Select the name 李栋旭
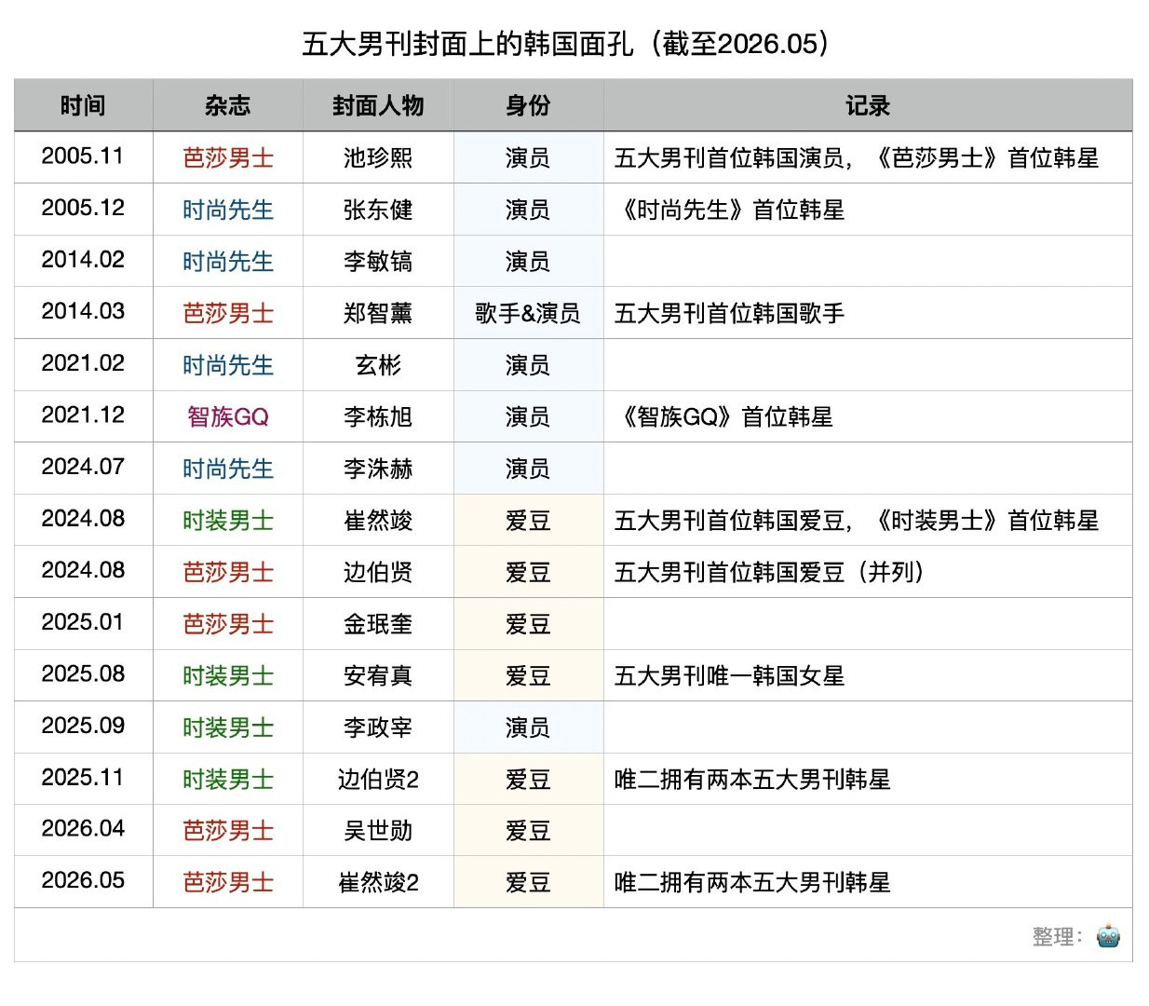The height and width of the screenshot is (1006, 1149). [x=378, y=416]
